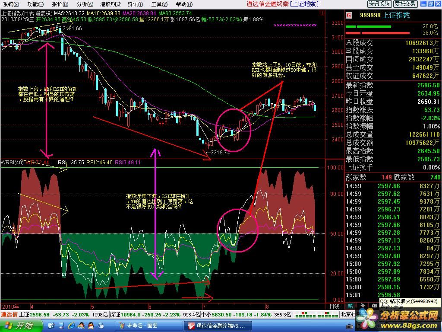The height and width of the screenshot is (332, 442).
Task: Click the 上证指数(日线.前复权) chart title
Action: pyautogui.click(x=27, y=13)
